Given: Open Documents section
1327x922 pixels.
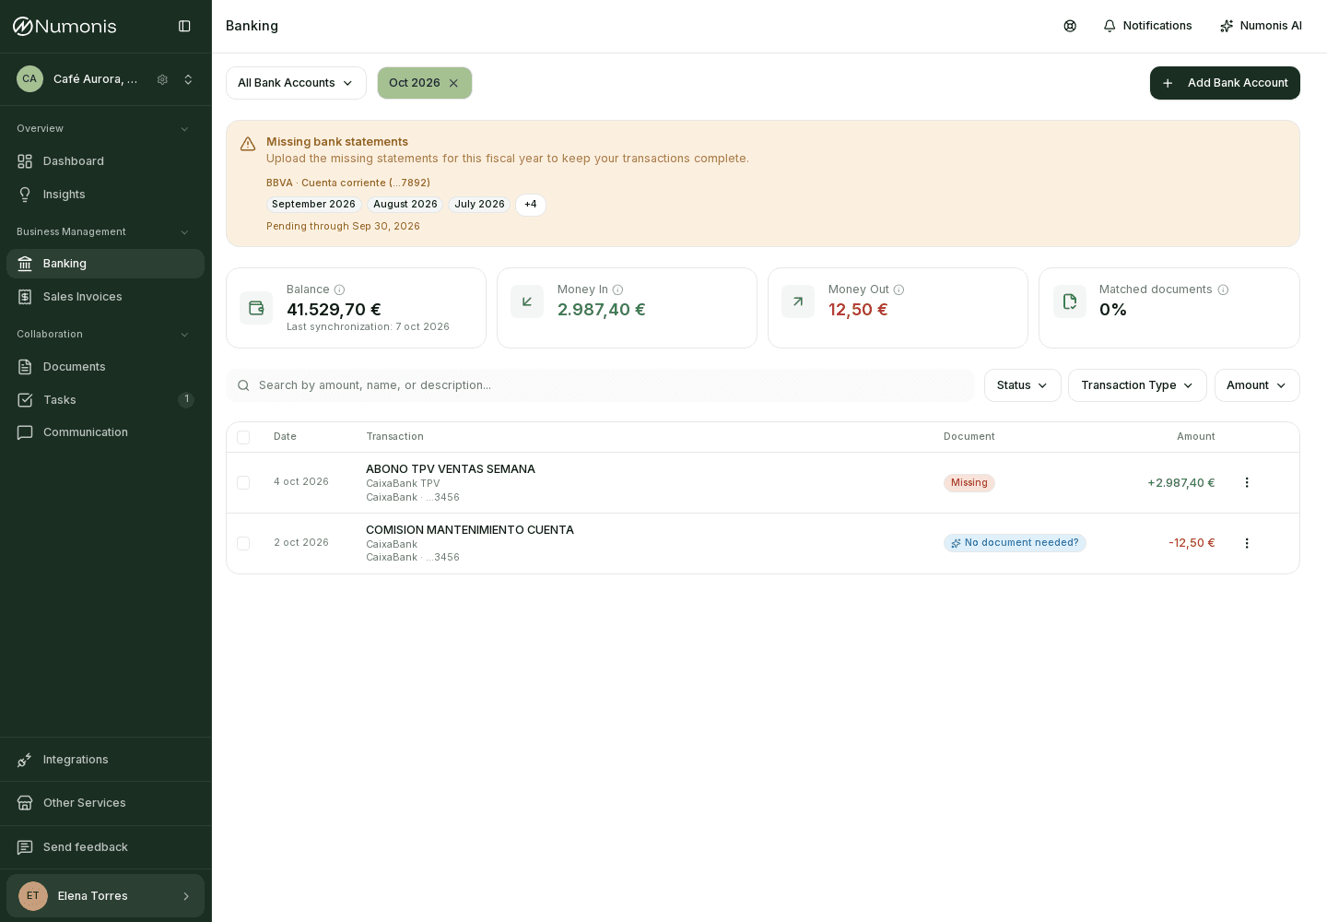Looking at the screenshot, I should (x=105, y=367).
